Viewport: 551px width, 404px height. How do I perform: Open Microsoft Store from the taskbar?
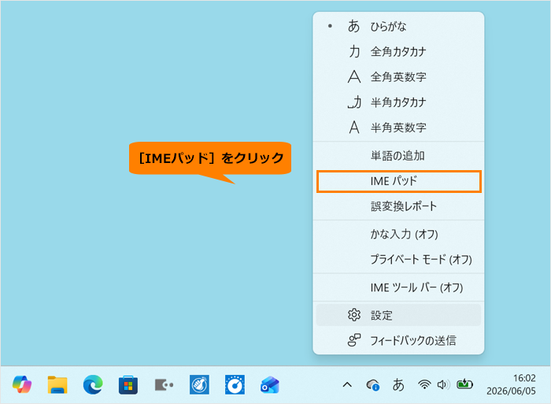coord(128,385)
